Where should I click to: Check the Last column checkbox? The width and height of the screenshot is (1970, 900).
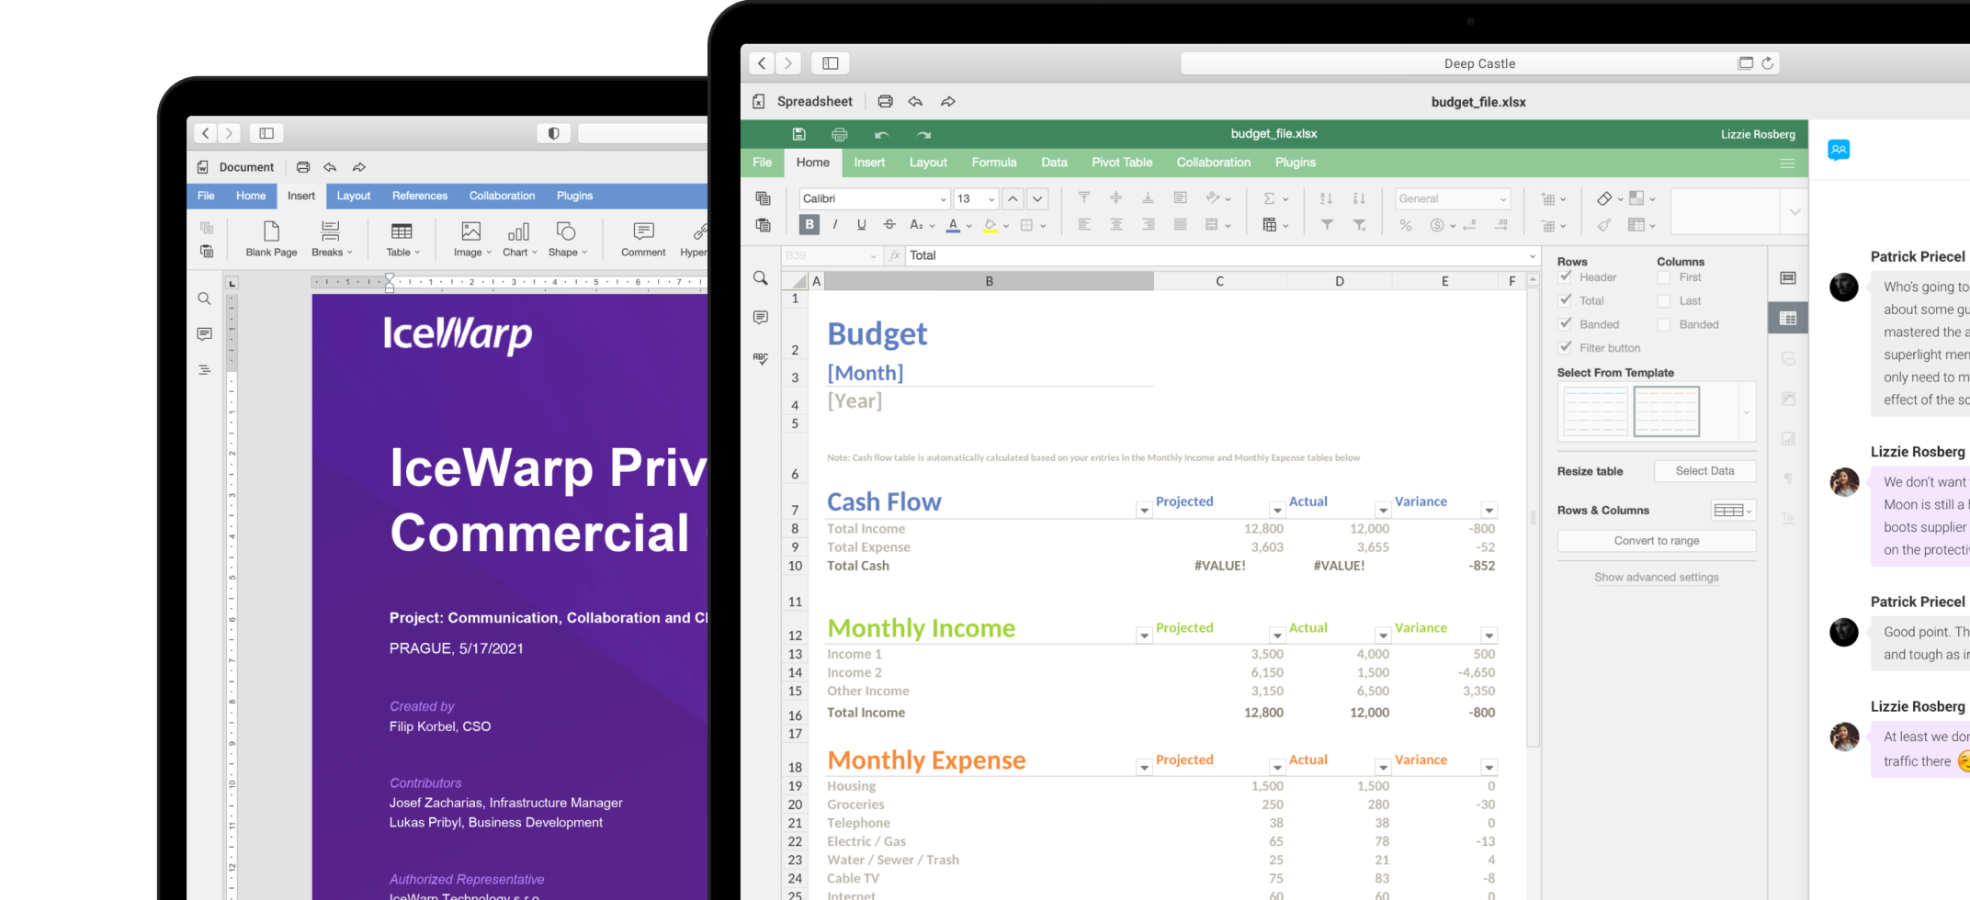pyautogui.click(x=1664, y=301)
